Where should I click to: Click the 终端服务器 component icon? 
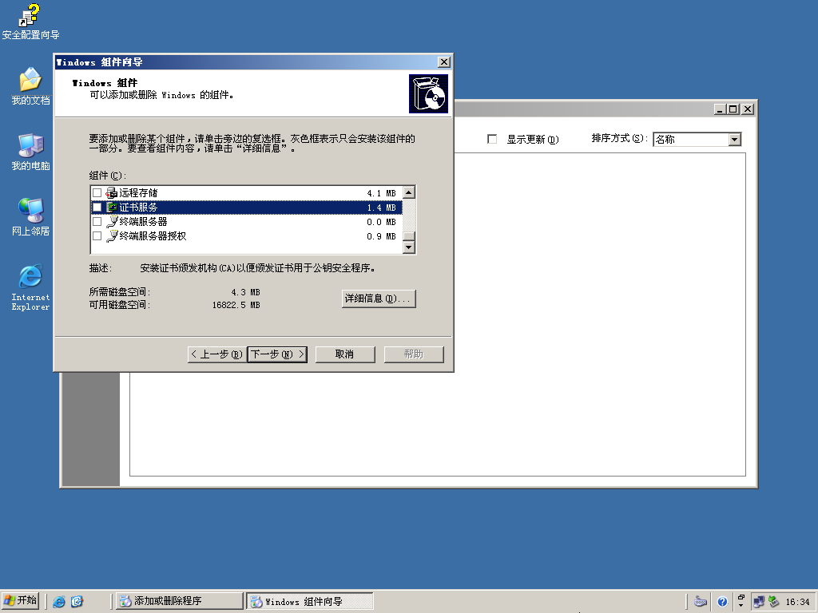tap(112, 222)
